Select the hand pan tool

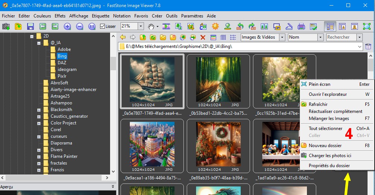coord(151,26)
